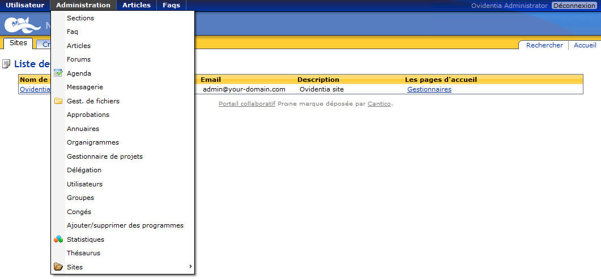This screenshot has width=601, height=279.
Task: Select the Thésaurus menu entry
Action: coord(83,253)
